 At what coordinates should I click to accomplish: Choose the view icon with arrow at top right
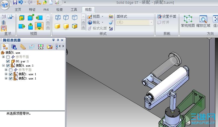point(31,17)
